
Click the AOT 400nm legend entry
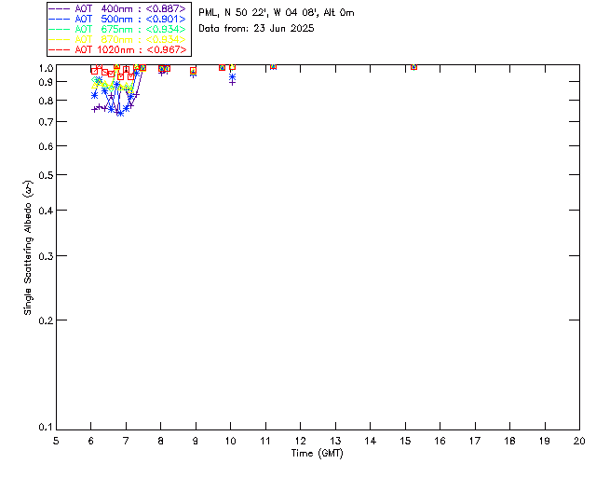pos(117,8)
